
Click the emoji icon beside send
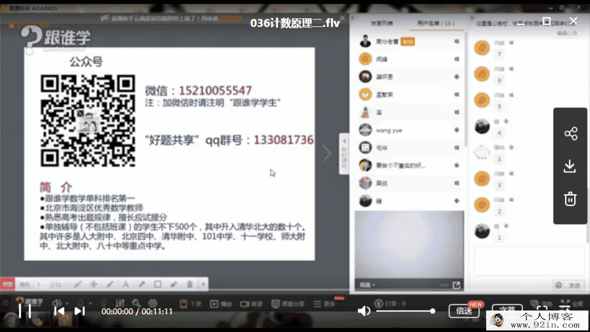click(559, 285)
